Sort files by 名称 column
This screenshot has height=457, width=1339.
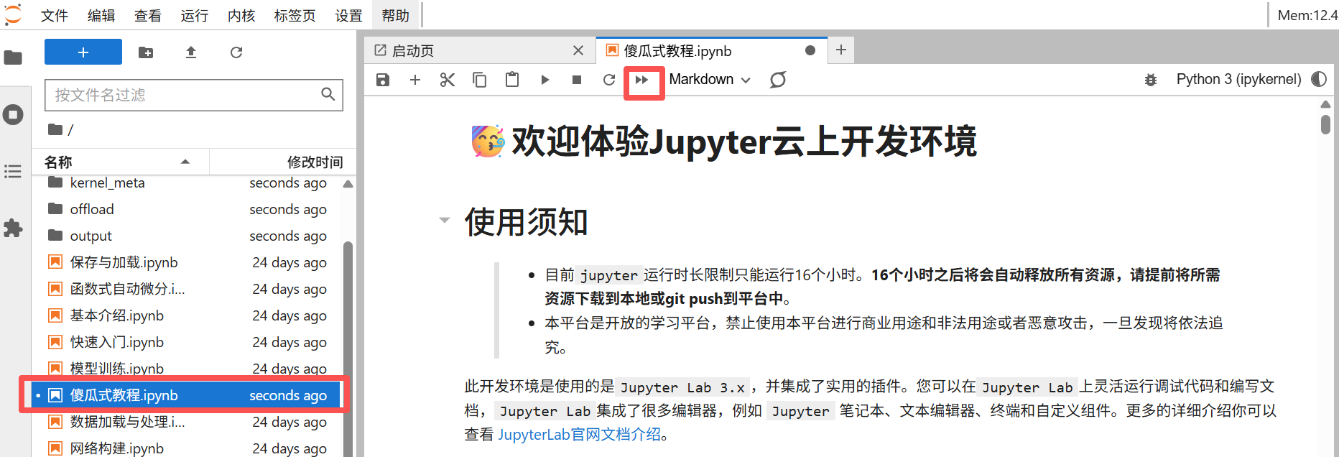click(121, 162)
